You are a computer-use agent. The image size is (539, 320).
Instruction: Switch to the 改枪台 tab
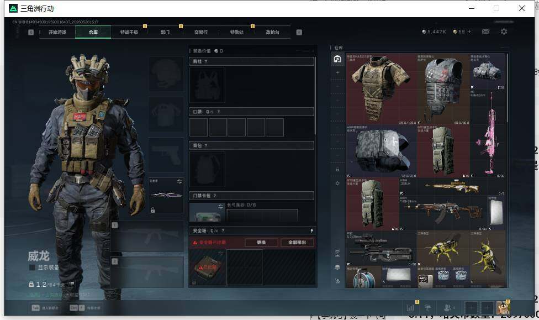(273, 32)
